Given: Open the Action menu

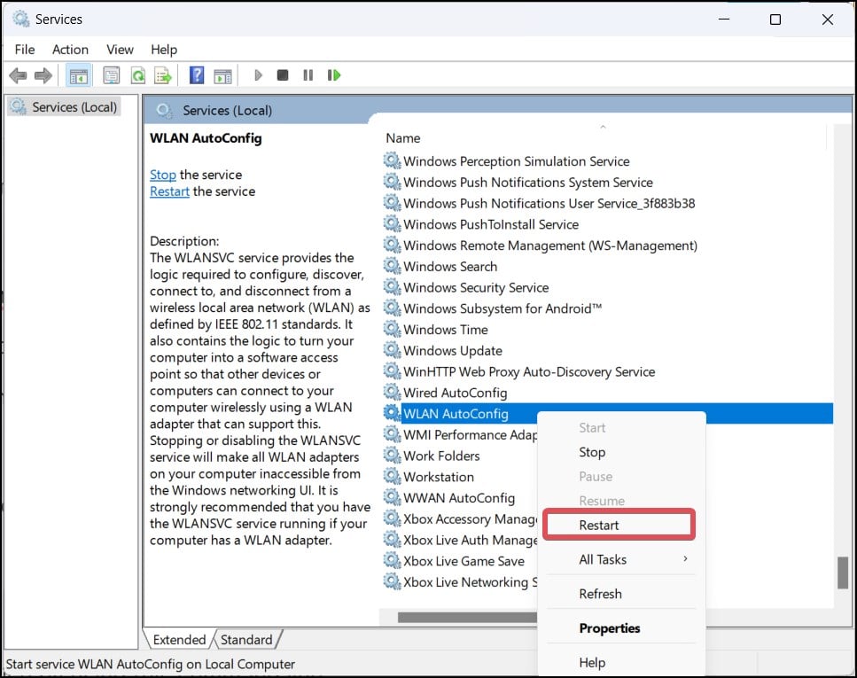Looking at the screenshot, I should pyautogui.click(x=70, y=50).
